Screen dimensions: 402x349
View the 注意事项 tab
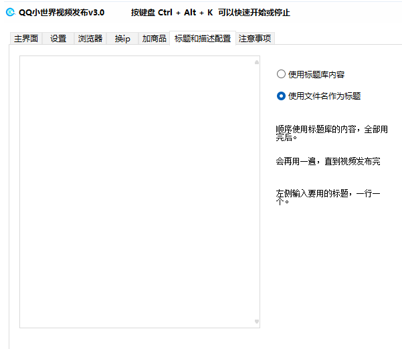point(255,39)
